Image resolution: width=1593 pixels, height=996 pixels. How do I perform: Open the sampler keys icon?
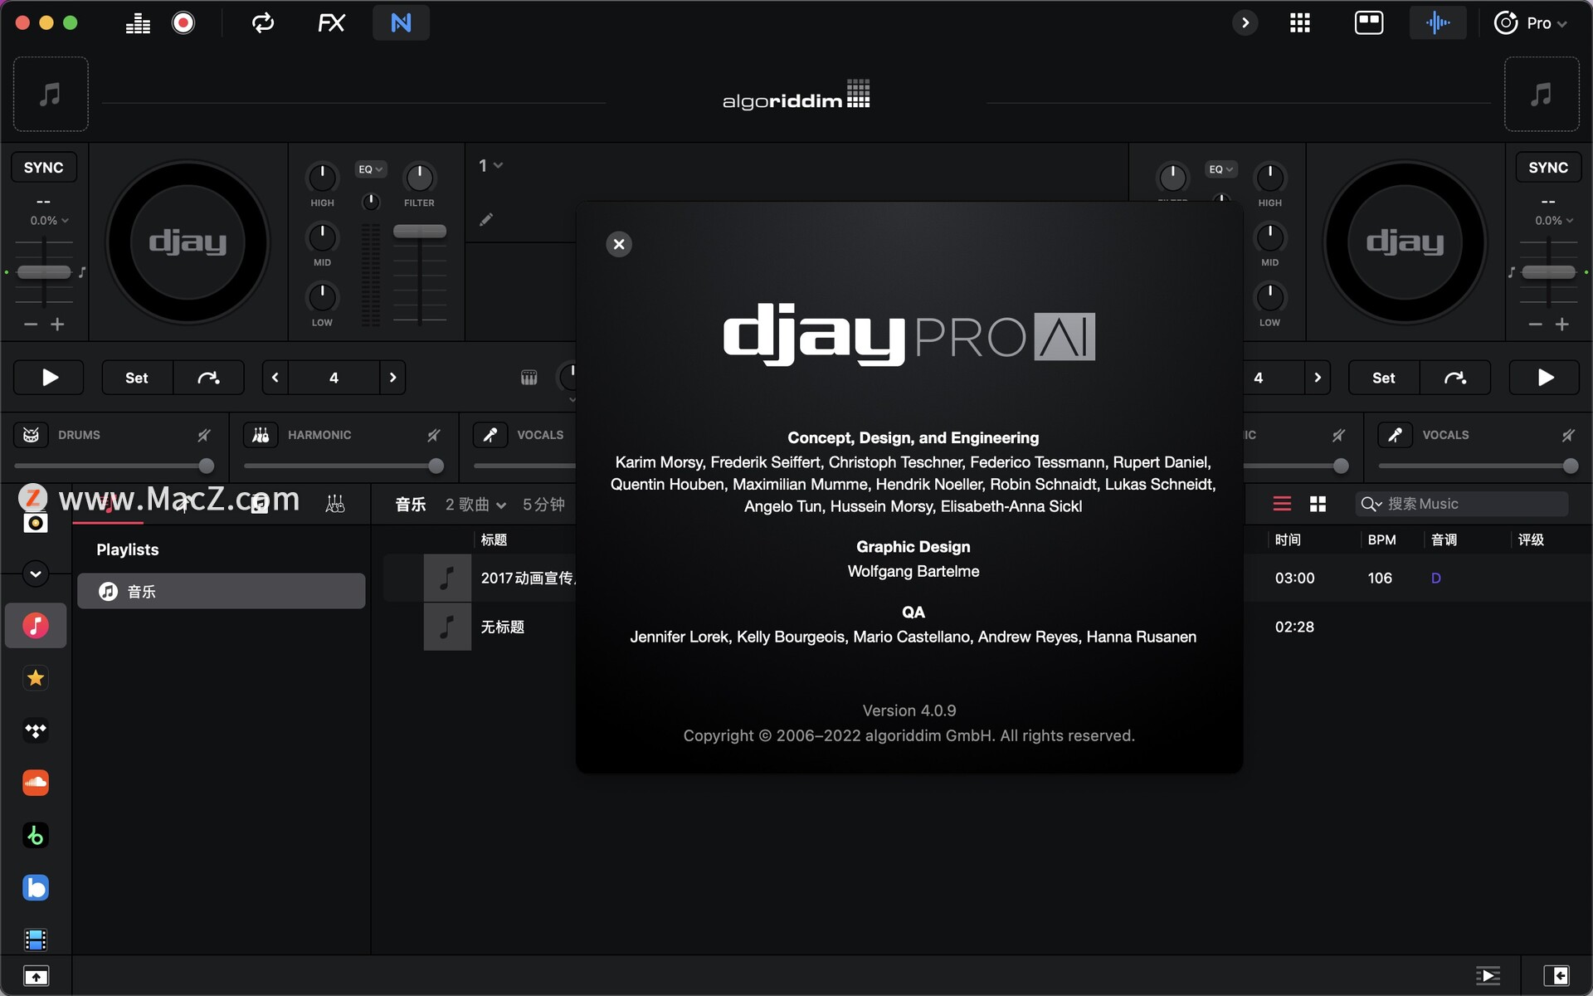[x=529, y=378]
